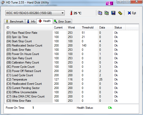Click data value 25 in Temperature row
The height and width of the screenshot is (115, 143).
101,79
